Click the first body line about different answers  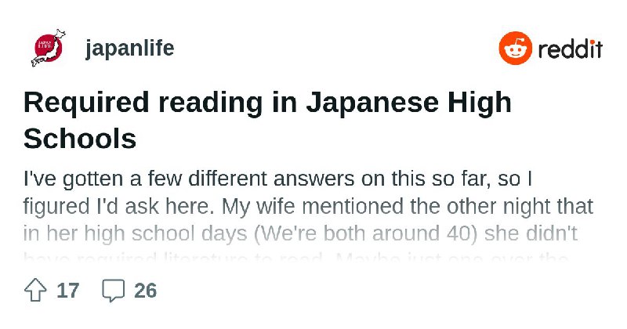277,179
